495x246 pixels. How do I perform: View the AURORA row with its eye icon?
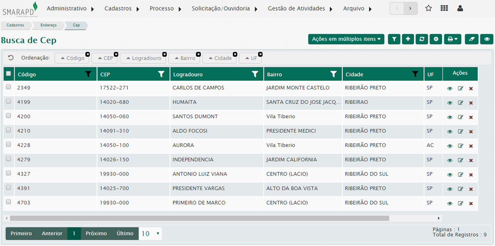450,146
